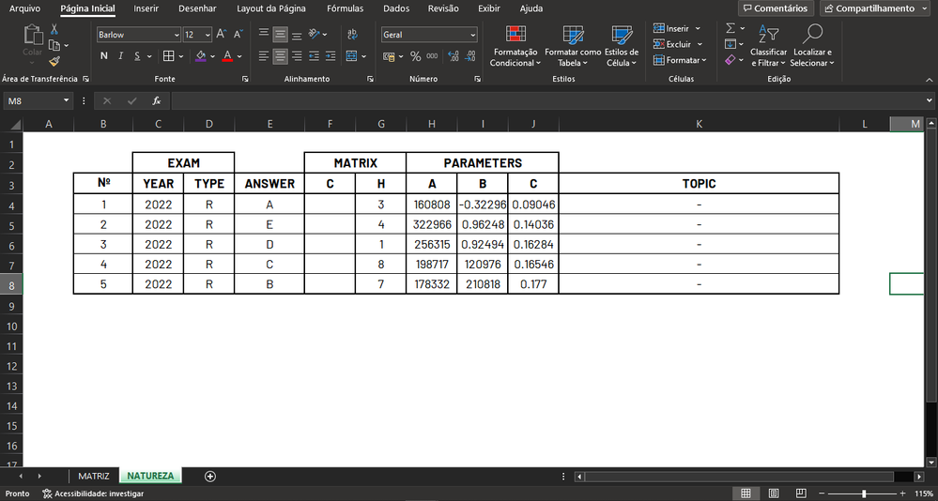The width and height of the screenshot is (938, 501).
Task: Open Classificar e Filtrar dropdown
Action: click(768, 46)
